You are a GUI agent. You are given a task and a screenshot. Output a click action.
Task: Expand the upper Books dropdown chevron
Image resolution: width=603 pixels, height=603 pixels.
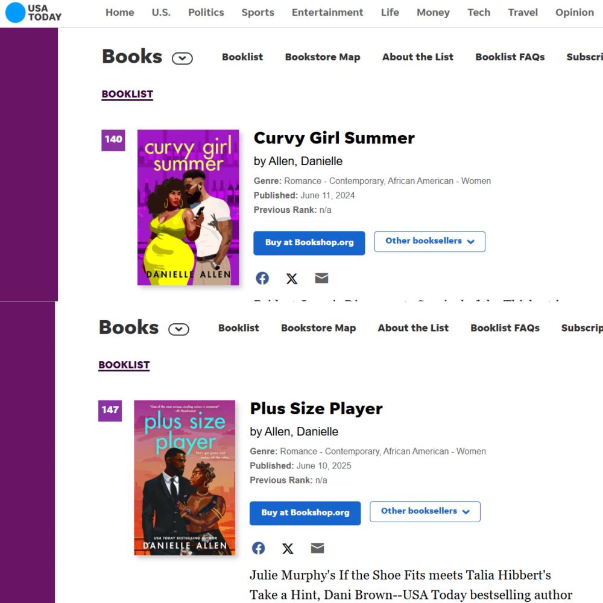[182, 58]
